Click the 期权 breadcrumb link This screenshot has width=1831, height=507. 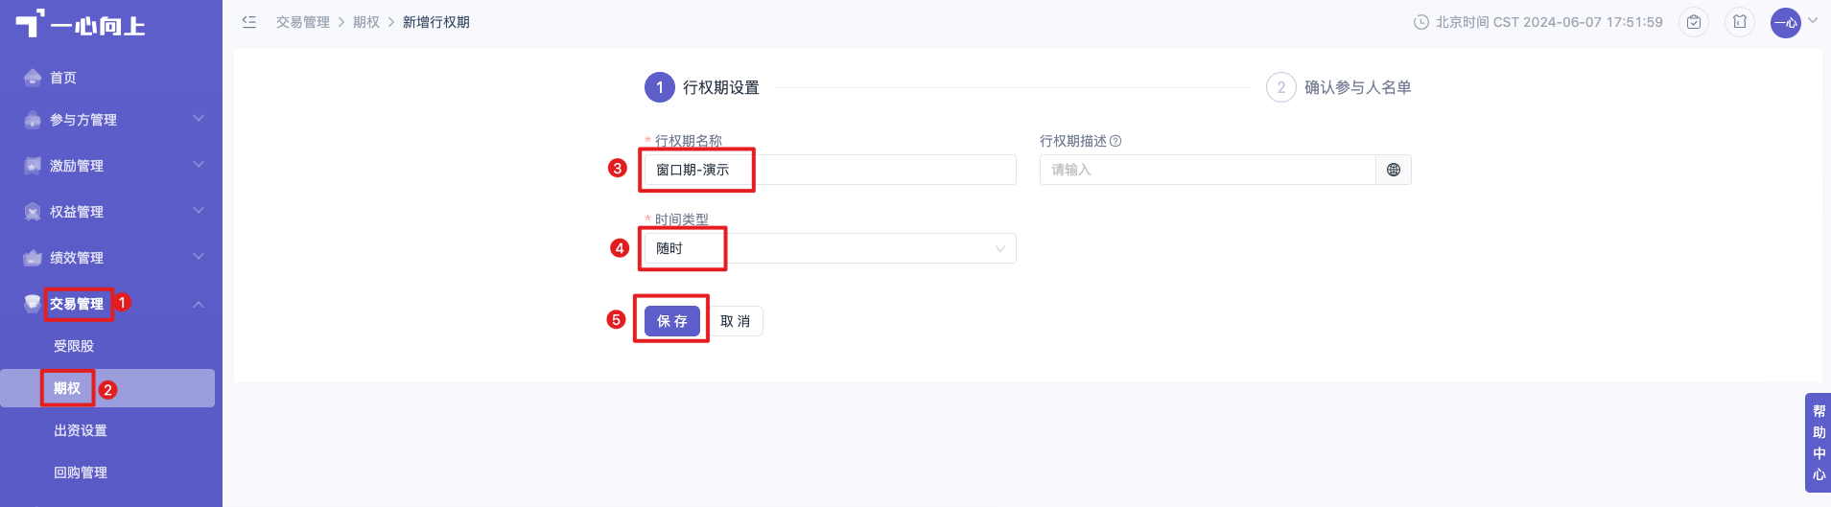click(x=366, y=22)
